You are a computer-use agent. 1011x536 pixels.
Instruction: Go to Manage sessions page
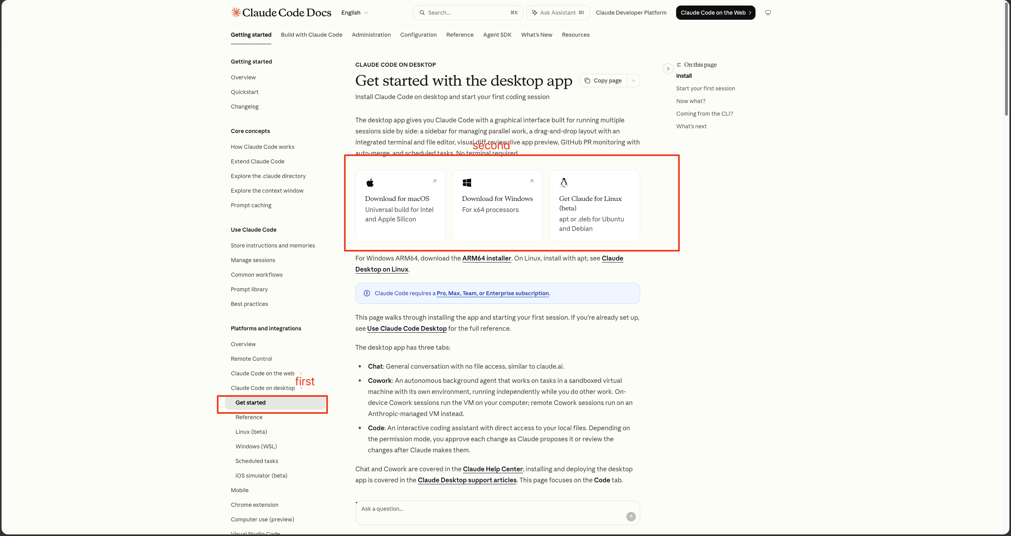(253, 260)
